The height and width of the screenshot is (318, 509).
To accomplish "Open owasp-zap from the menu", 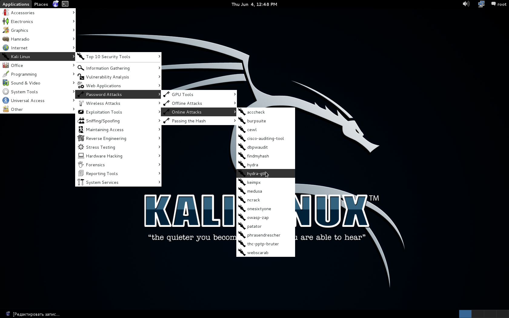I will coord(266,217).
